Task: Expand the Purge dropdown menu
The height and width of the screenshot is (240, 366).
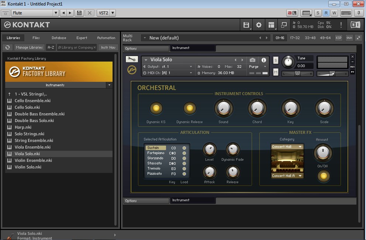Action: [x=257, y=67]
